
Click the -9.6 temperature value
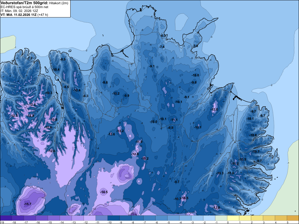(105, 82)
